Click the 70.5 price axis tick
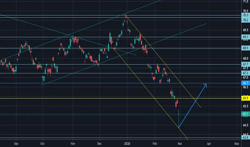 pos(245,11)
